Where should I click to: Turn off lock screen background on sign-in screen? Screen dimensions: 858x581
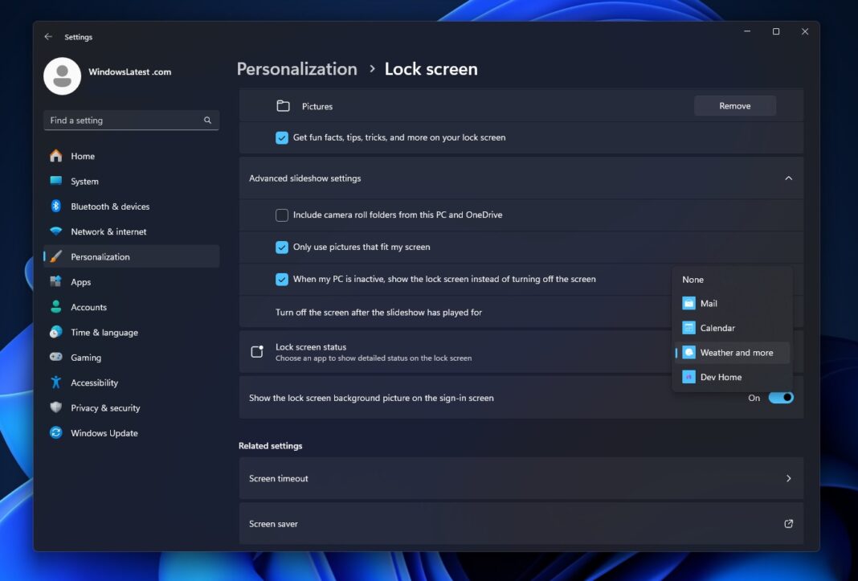(x=778, y=397)
